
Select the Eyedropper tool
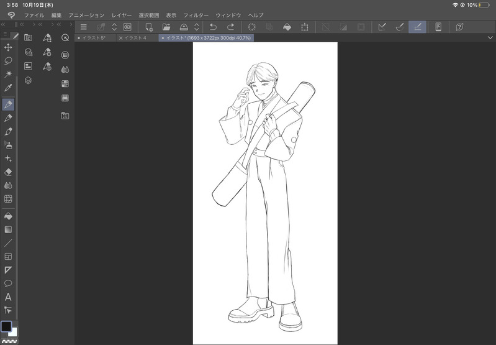tap(8, 88)
